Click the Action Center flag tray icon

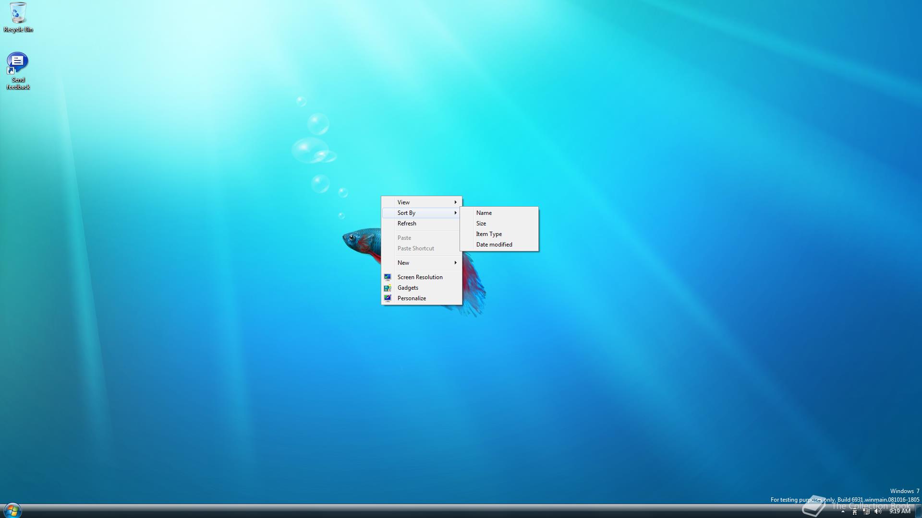855,511
